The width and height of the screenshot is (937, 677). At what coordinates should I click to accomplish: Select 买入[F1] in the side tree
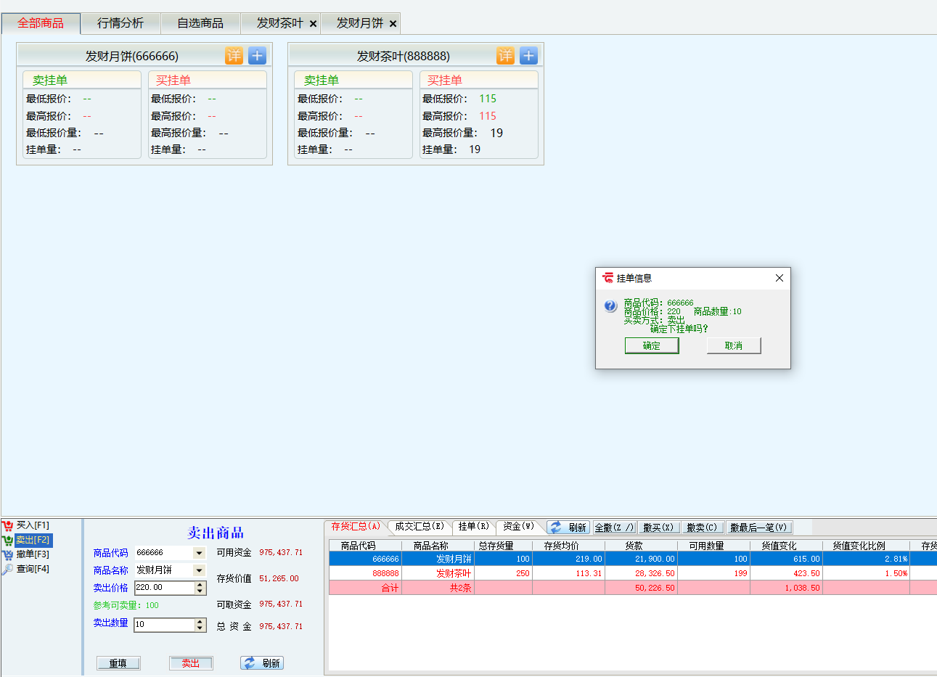point(33,525)
